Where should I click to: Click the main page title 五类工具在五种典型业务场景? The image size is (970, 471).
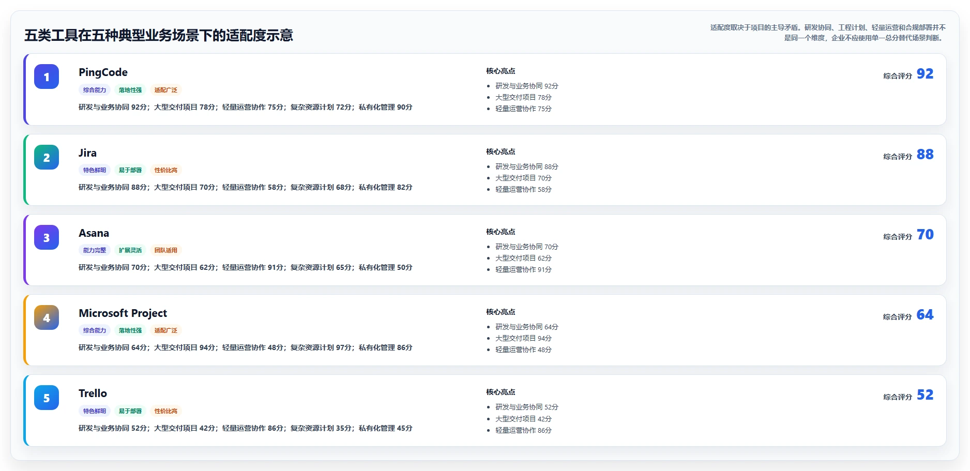click(159, 35)
